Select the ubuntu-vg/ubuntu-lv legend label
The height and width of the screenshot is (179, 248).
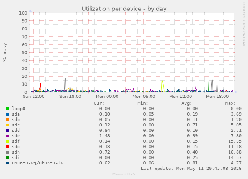pyautogui.click(x=38, y=163)
